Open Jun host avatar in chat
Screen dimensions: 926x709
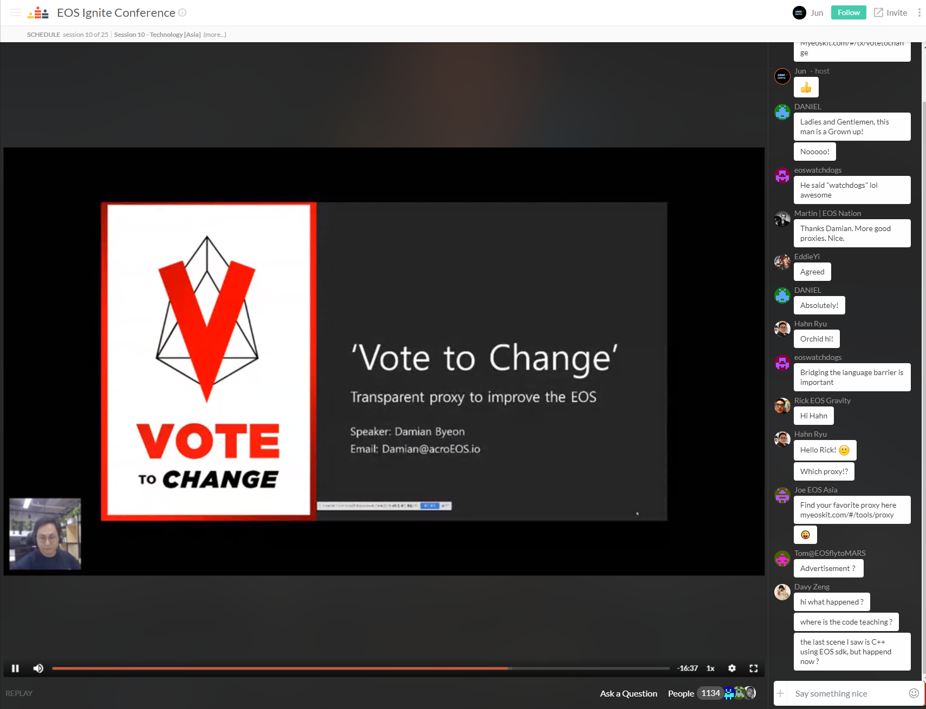pyautogui.click(x=782, y=76)
